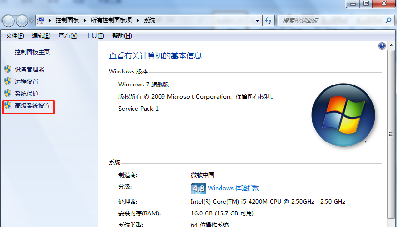Click the 查看有关计算机的基本信息 heading
The width and height of the screenshot is (397, 227).
(x=155, y=56)
